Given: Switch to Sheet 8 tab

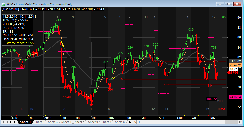Looking at the screenshot, I should point(120,122).
